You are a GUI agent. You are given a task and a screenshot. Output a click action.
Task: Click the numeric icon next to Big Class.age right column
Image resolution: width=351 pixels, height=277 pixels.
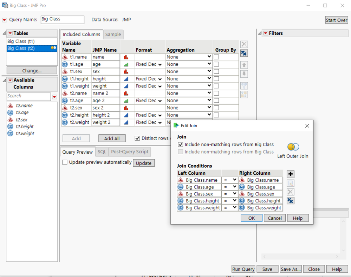(242, 187)
